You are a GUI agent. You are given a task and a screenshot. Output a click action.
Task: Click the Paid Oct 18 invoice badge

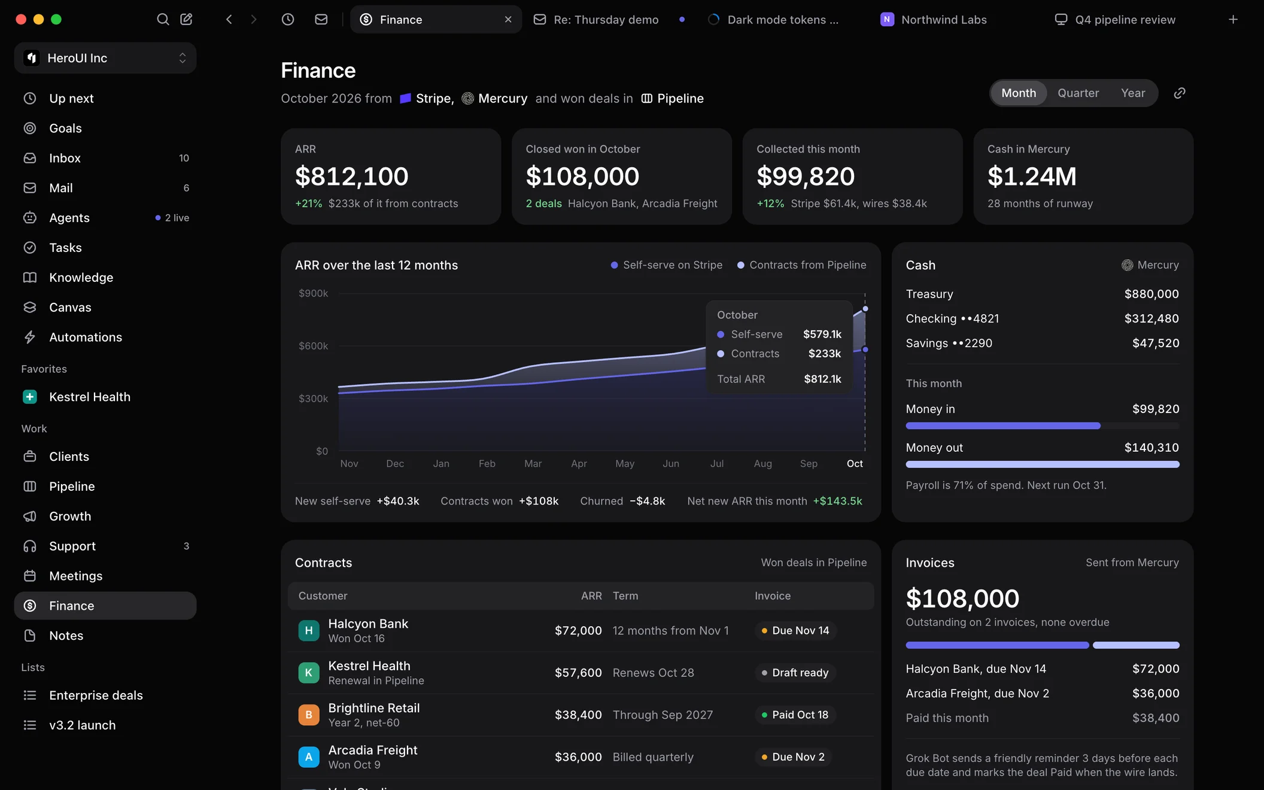[795, 715]
